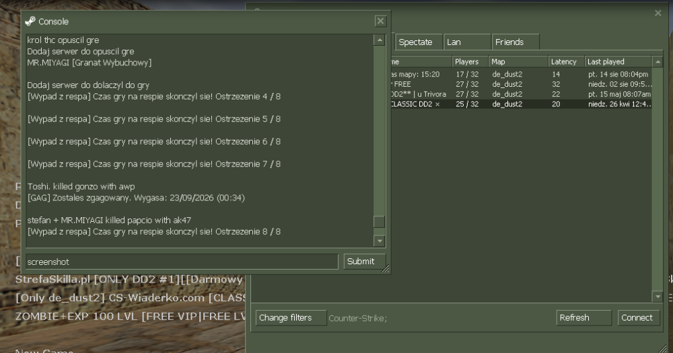Click the Ostrzezenie 5 / 8 console line
Image resolution: width=673 pixels, height=353 pixels.
pyautogui.click(x=153, y=119)
